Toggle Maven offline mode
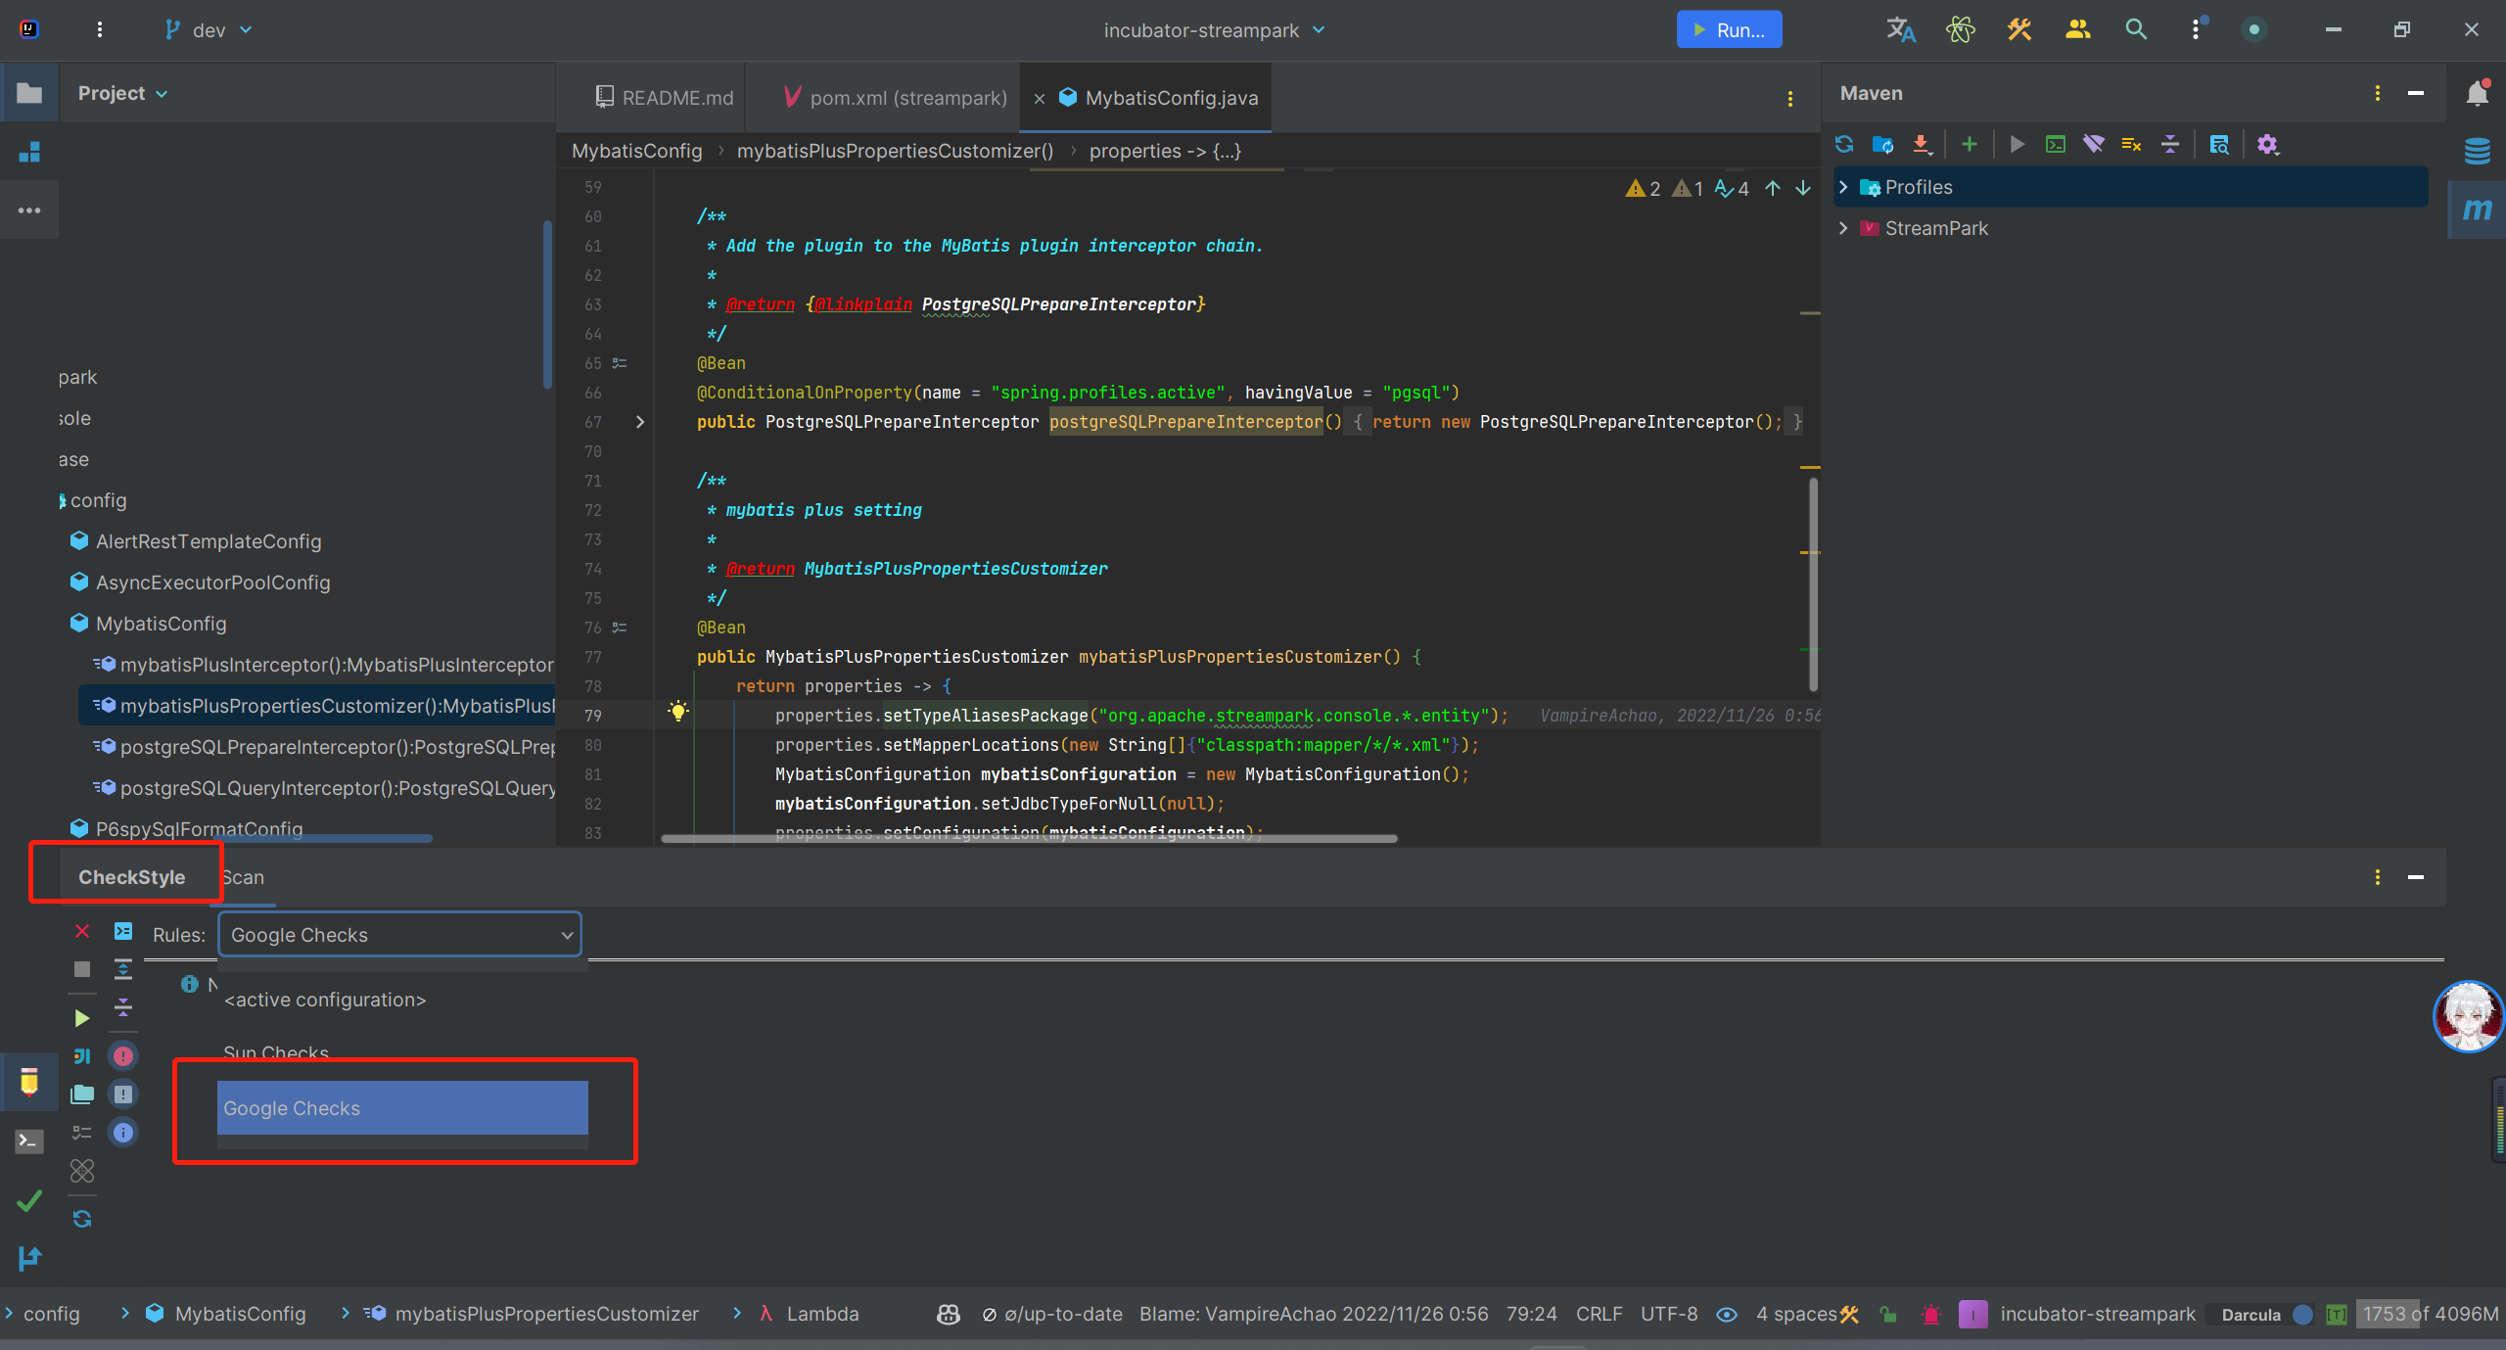Viewport: 2506px width, 1350px height. pos(2093,145)
